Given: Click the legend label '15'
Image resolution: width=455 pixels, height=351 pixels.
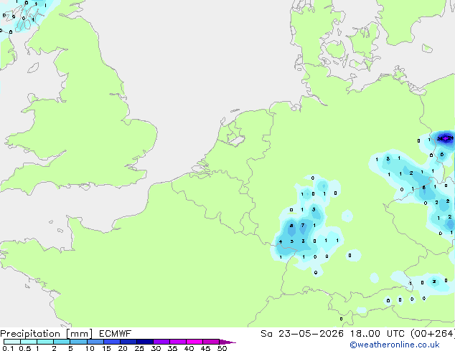Looking at the screenshot, I should click(x=106, y=348).
